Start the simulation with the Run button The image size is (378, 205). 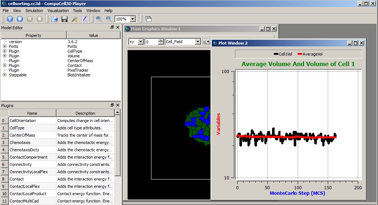tap(10, 19)
